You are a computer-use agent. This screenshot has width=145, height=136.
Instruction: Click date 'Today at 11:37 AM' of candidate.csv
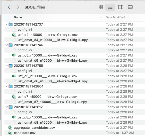[120, 133]
